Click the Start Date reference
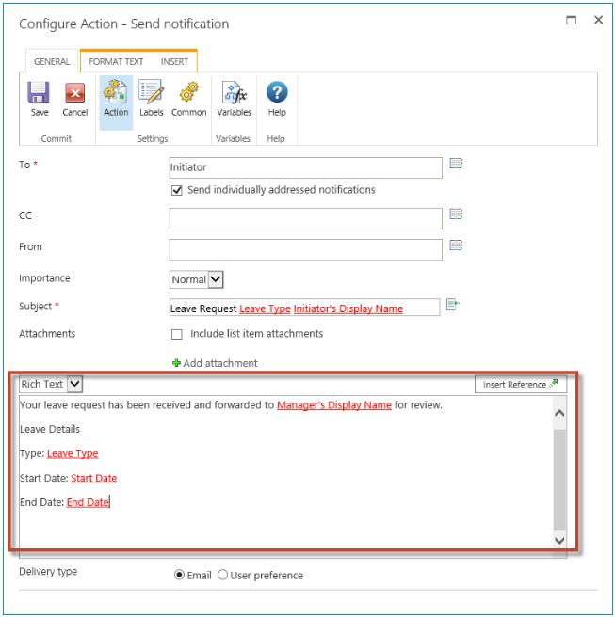 click(x=94, y=478)
